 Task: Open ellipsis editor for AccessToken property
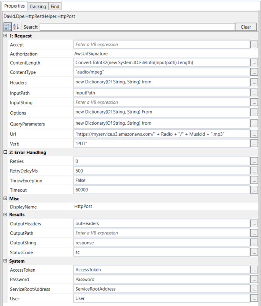tap(254, 270)
